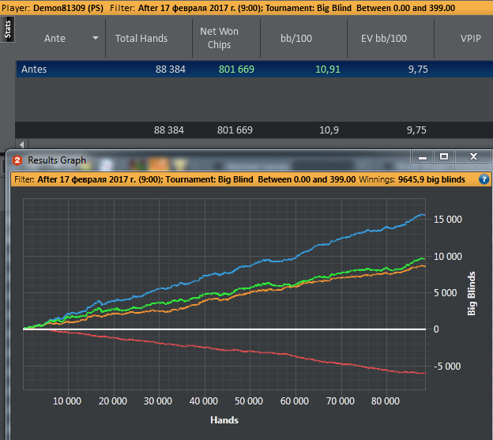Click the 15 000 y-axis label
Screen dimensions: 493x440
tap(448, 220)
